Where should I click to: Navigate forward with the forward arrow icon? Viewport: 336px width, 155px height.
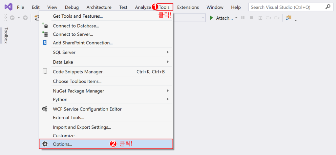click(25, 18)
